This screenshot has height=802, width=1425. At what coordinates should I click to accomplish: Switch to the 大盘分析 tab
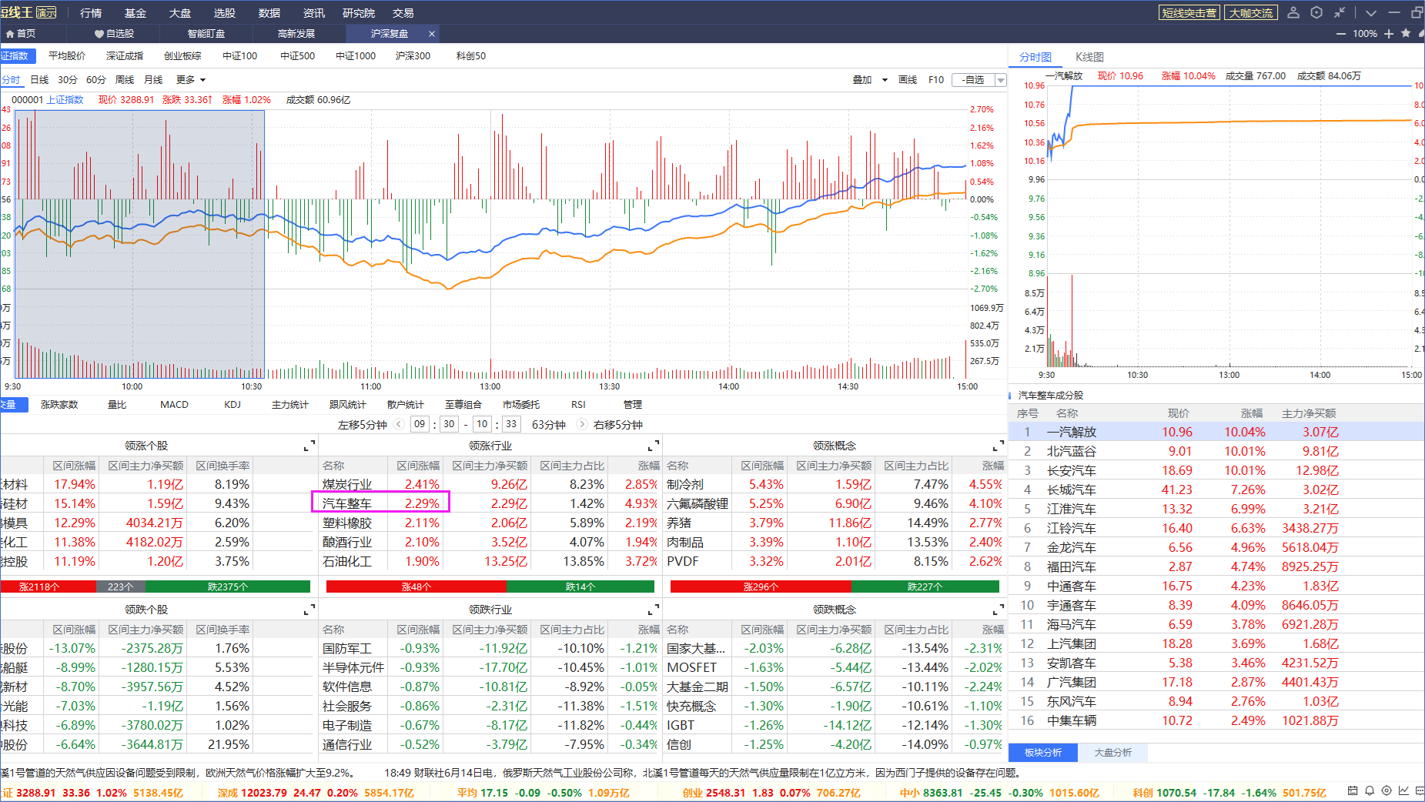click(x=1113, y=753)
